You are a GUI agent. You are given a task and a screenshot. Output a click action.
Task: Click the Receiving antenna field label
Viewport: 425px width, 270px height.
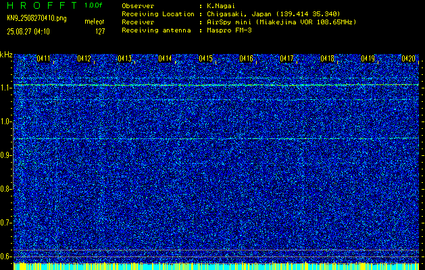[156, 30]
